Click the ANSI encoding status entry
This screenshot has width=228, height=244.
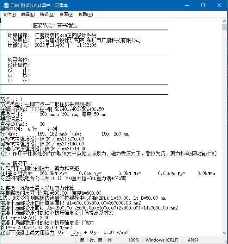tap(193, 240)
